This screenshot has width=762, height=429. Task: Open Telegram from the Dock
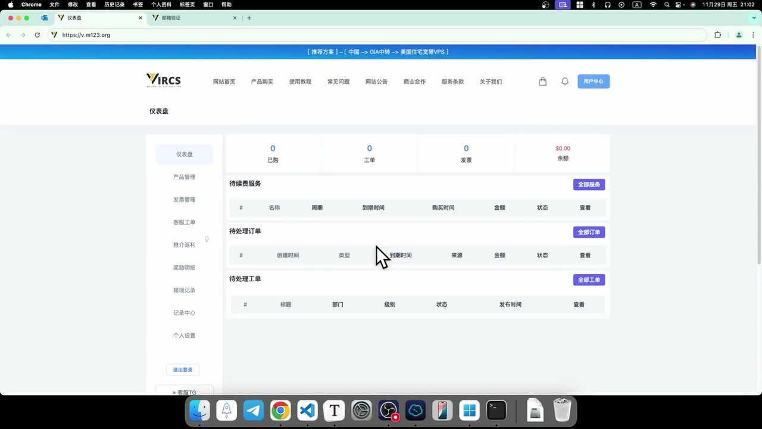click(x=253, y=410)
